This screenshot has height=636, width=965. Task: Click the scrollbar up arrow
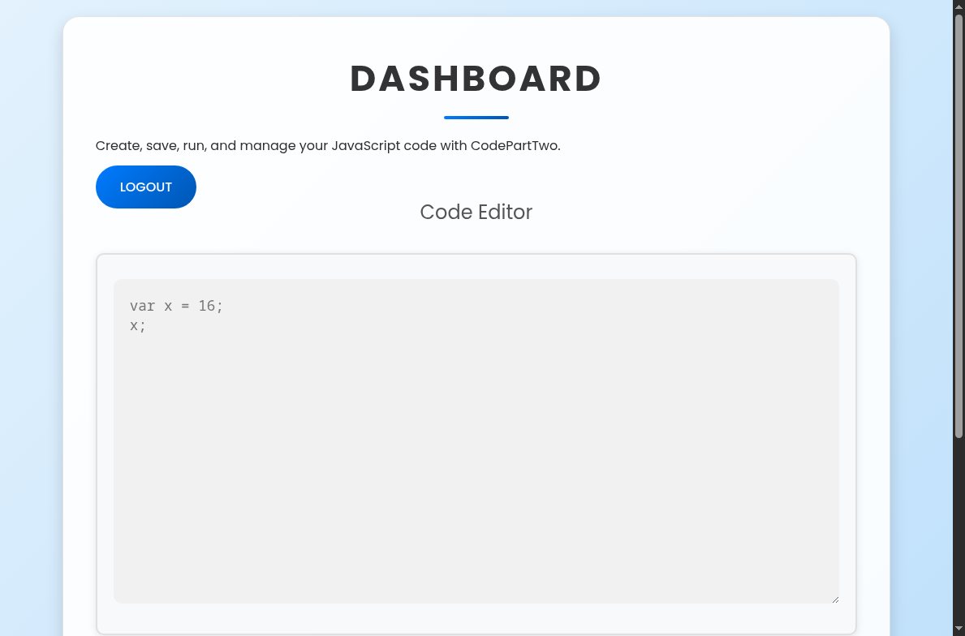(960, 5)
